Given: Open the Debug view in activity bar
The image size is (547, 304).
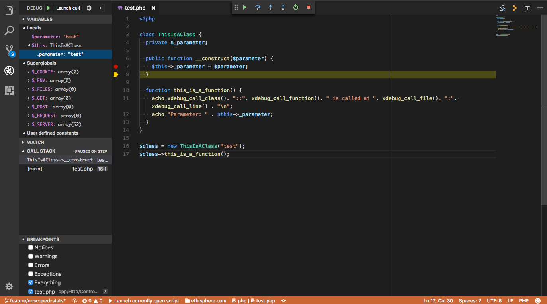Looking at the screenshot, I should coord(9,71).
